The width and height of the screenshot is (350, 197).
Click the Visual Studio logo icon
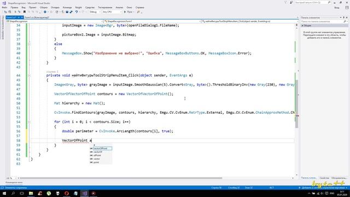(x=4, y=3)
